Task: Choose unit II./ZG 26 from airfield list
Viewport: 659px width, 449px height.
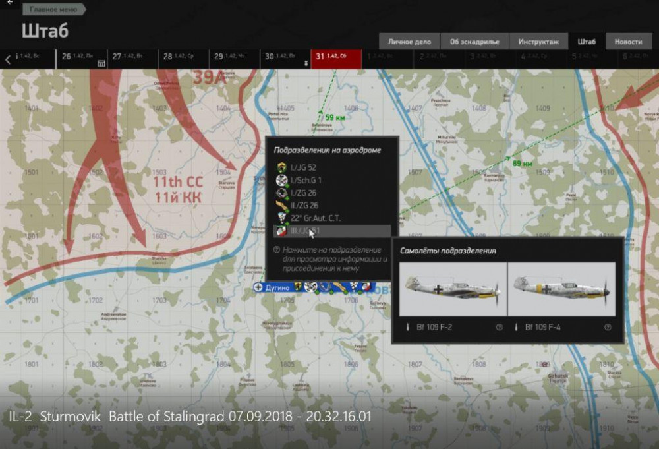Action: pyautogui.click(x=332, y=205)
